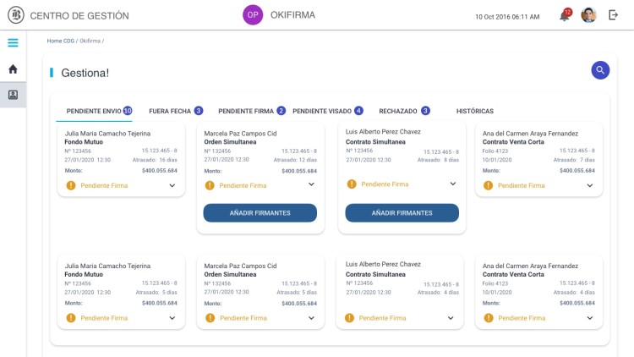This screenshot has height=357, width=634.
Task: Open the notifications bell
Action: coord(565,15)
